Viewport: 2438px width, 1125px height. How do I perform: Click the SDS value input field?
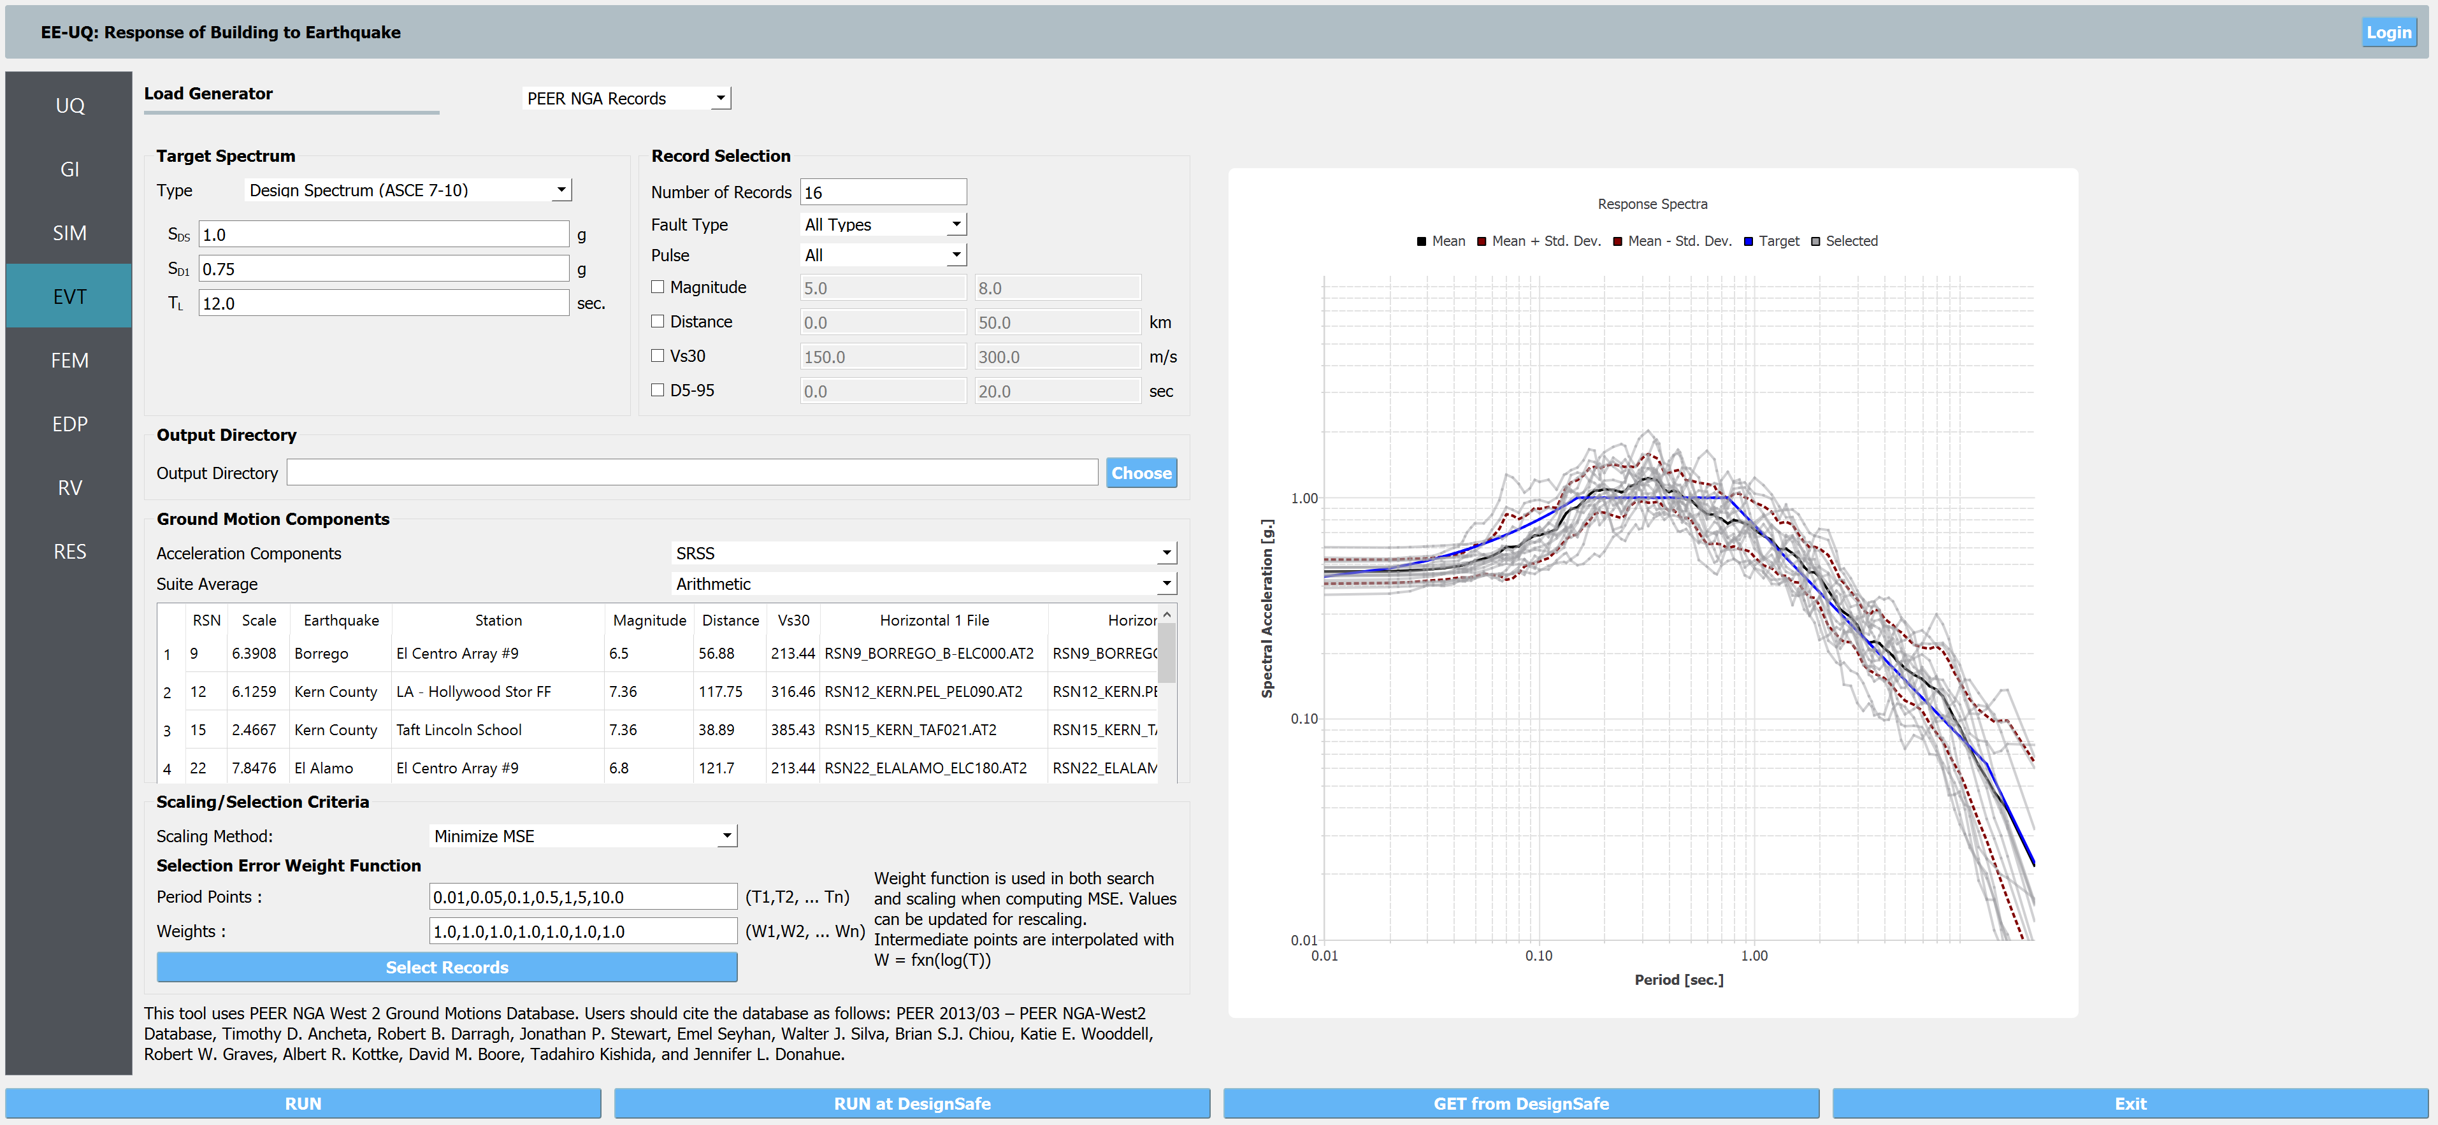pos(384,234)
